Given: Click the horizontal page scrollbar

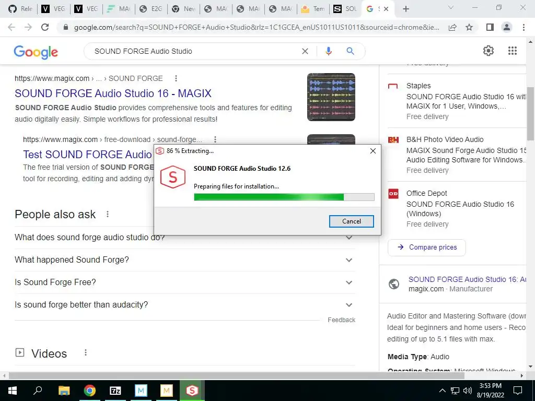Looking at the screenshot, I should click(x=237, y=376).
